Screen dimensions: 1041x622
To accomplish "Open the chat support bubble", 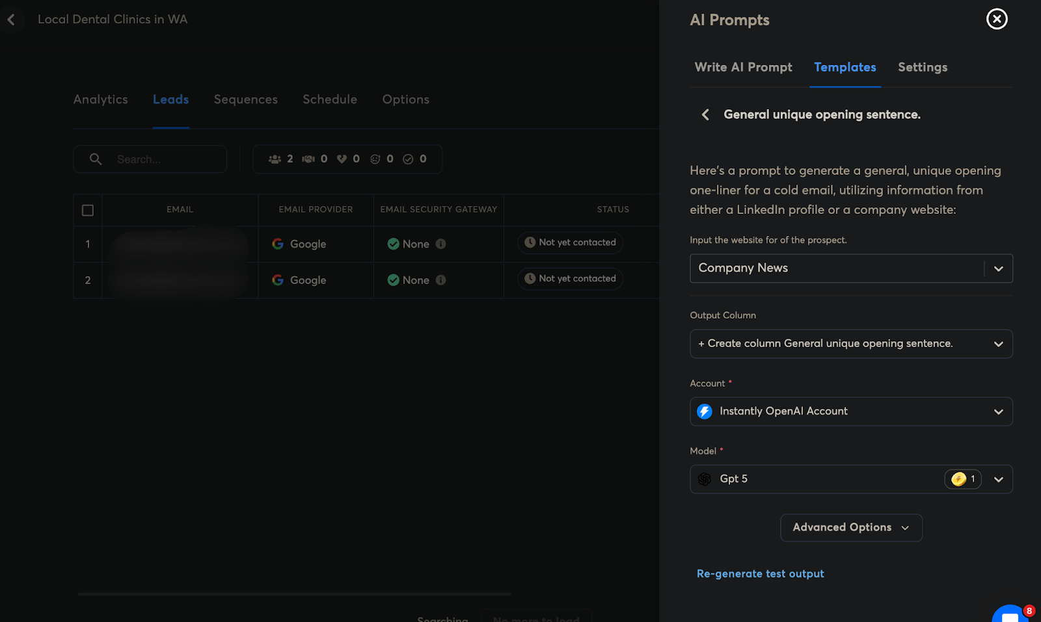I will coord(1010,614).
